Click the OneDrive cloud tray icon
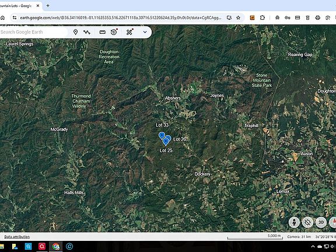The image size is (336, 252). click(x=320, y=247)
